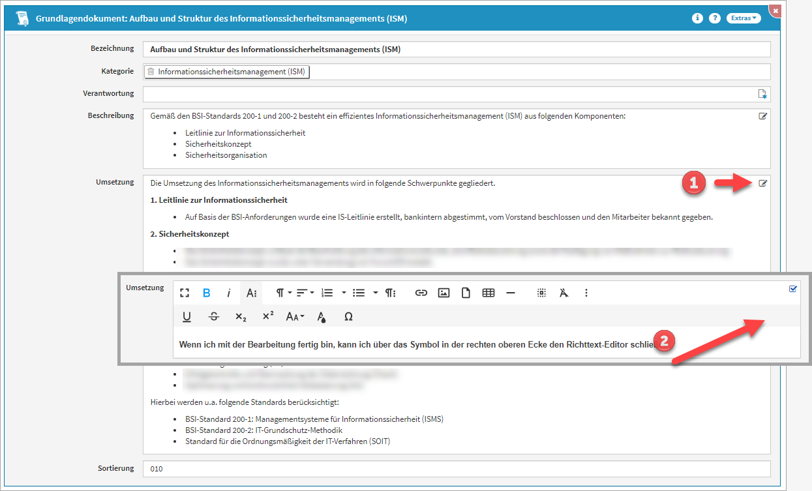Click the superscript icon

267,317
